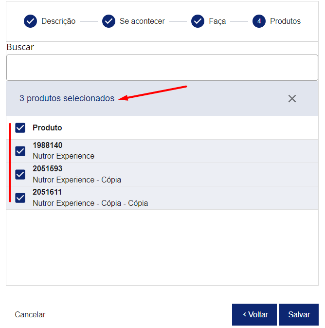This screenshot has width=325, height=328.
Task: Go to the Faça step label
Action: (x=217, y=21)
